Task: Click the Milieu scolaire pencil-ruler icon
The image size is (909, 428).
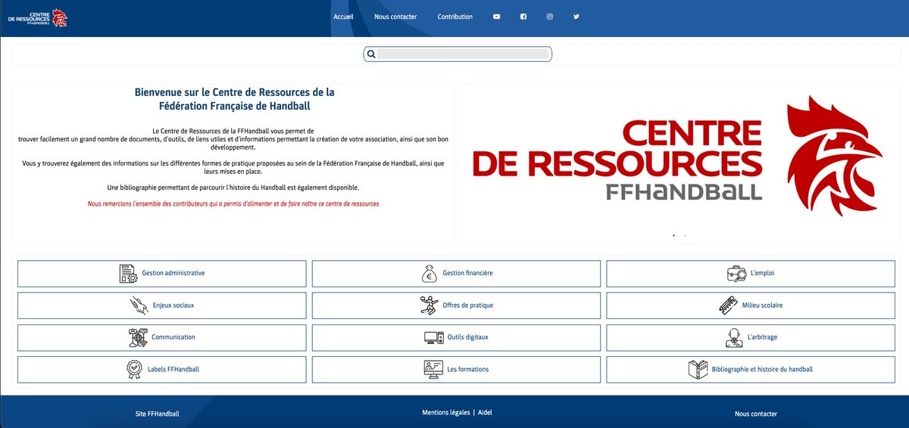Action: tap(728, 305)
